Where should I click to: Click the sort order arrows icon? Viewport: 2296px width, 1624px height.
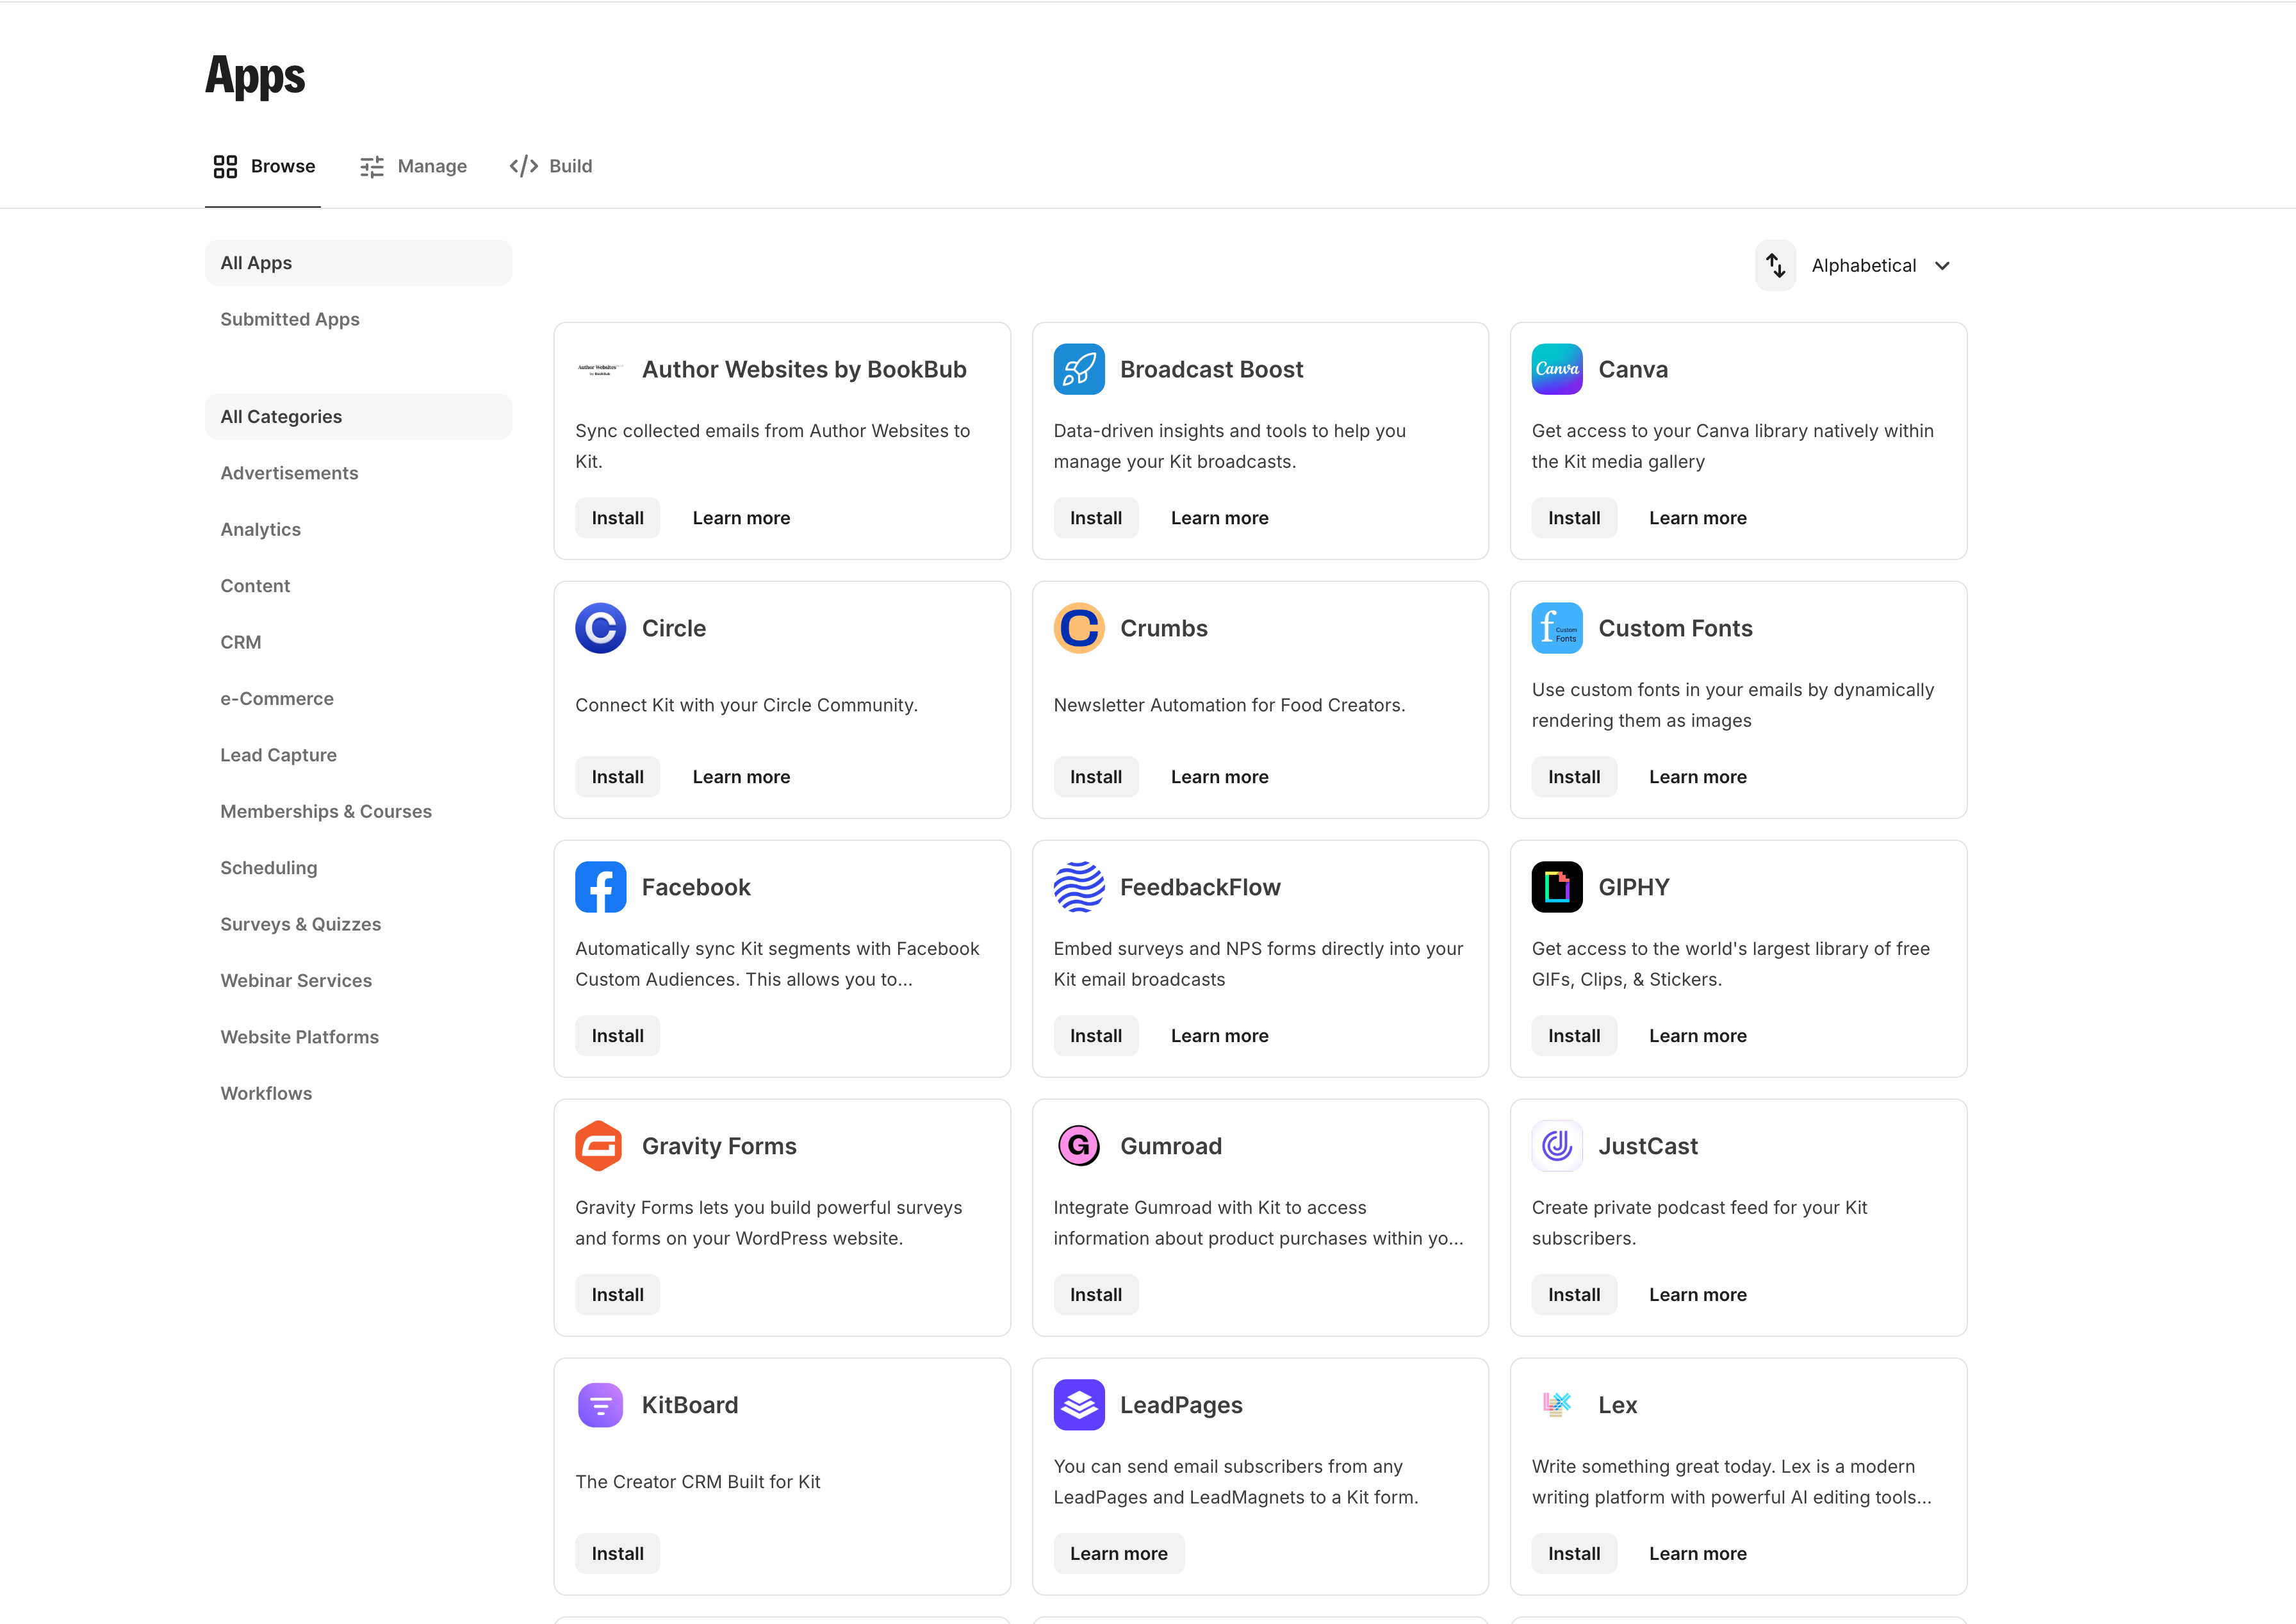tap(1775, 265)
